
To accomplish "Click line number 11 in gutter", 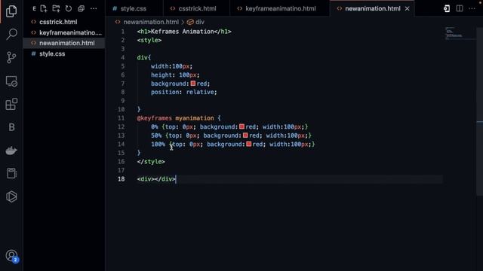I will [x=121, y=118].
